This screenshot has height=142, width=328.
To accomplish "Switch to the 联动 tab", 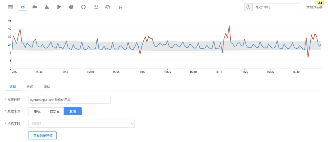I will pyautogui.click(x=47, y=87).
